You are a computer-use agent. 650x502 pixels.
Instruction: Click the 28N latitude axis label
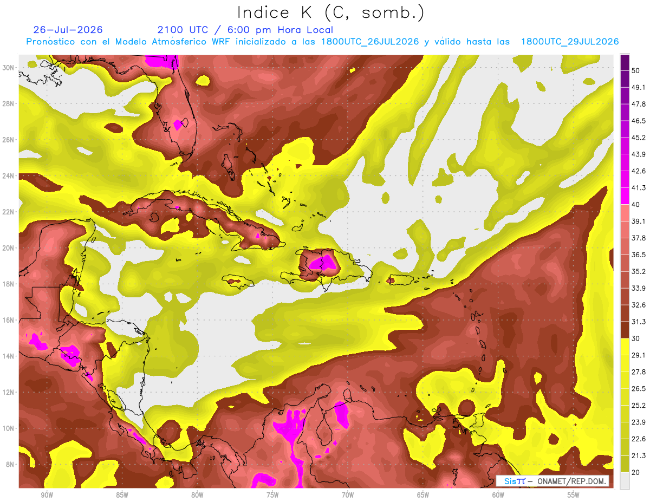tap(9, 103)
